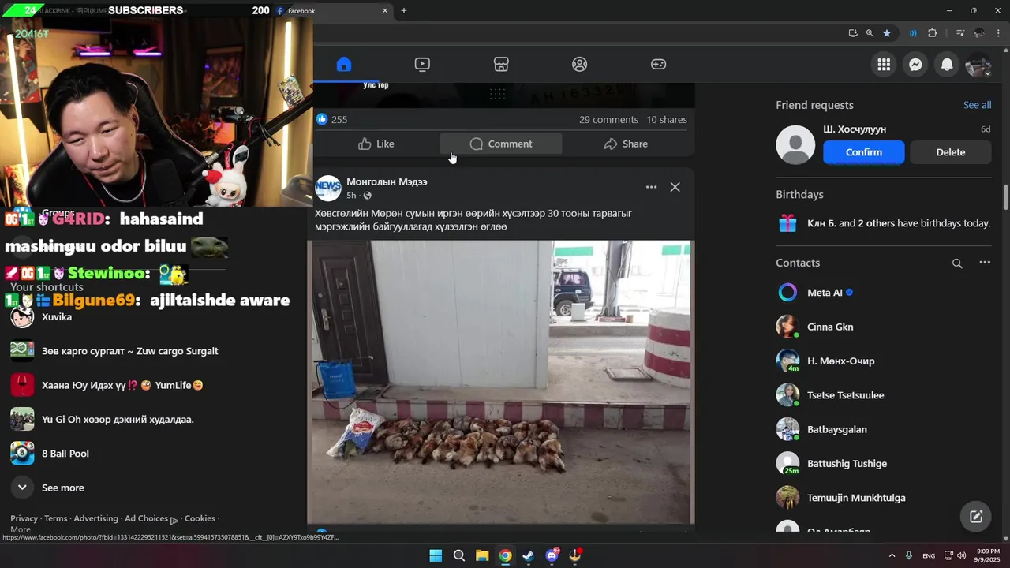Open a new browser tab

click(404, 11)
